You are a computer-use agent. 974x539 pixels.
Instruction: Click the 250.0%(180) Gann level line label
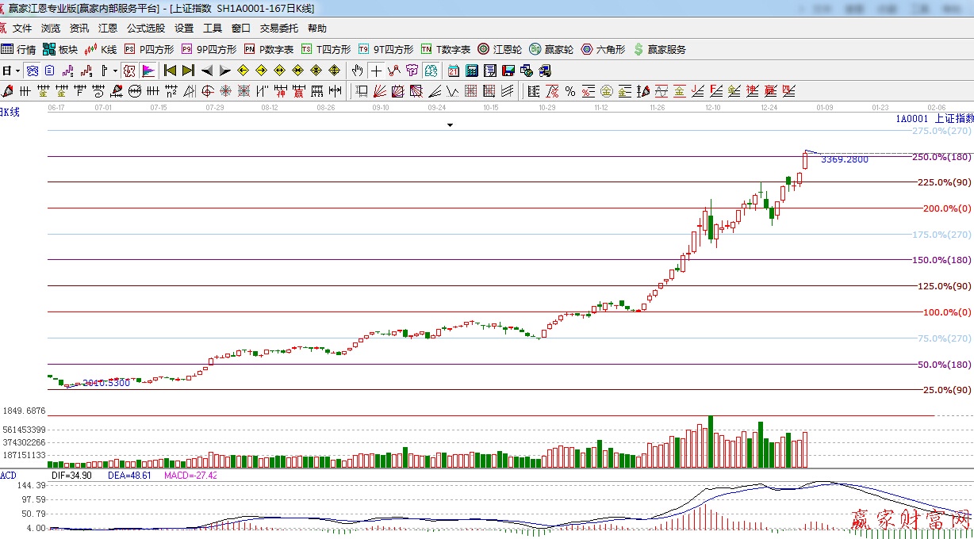(941, 157)
